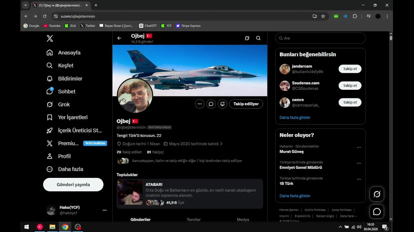The width and height of the screenshot is (414, 232).
Task: Toggle notifications bell for Ojbej
Action: (222, 104)
